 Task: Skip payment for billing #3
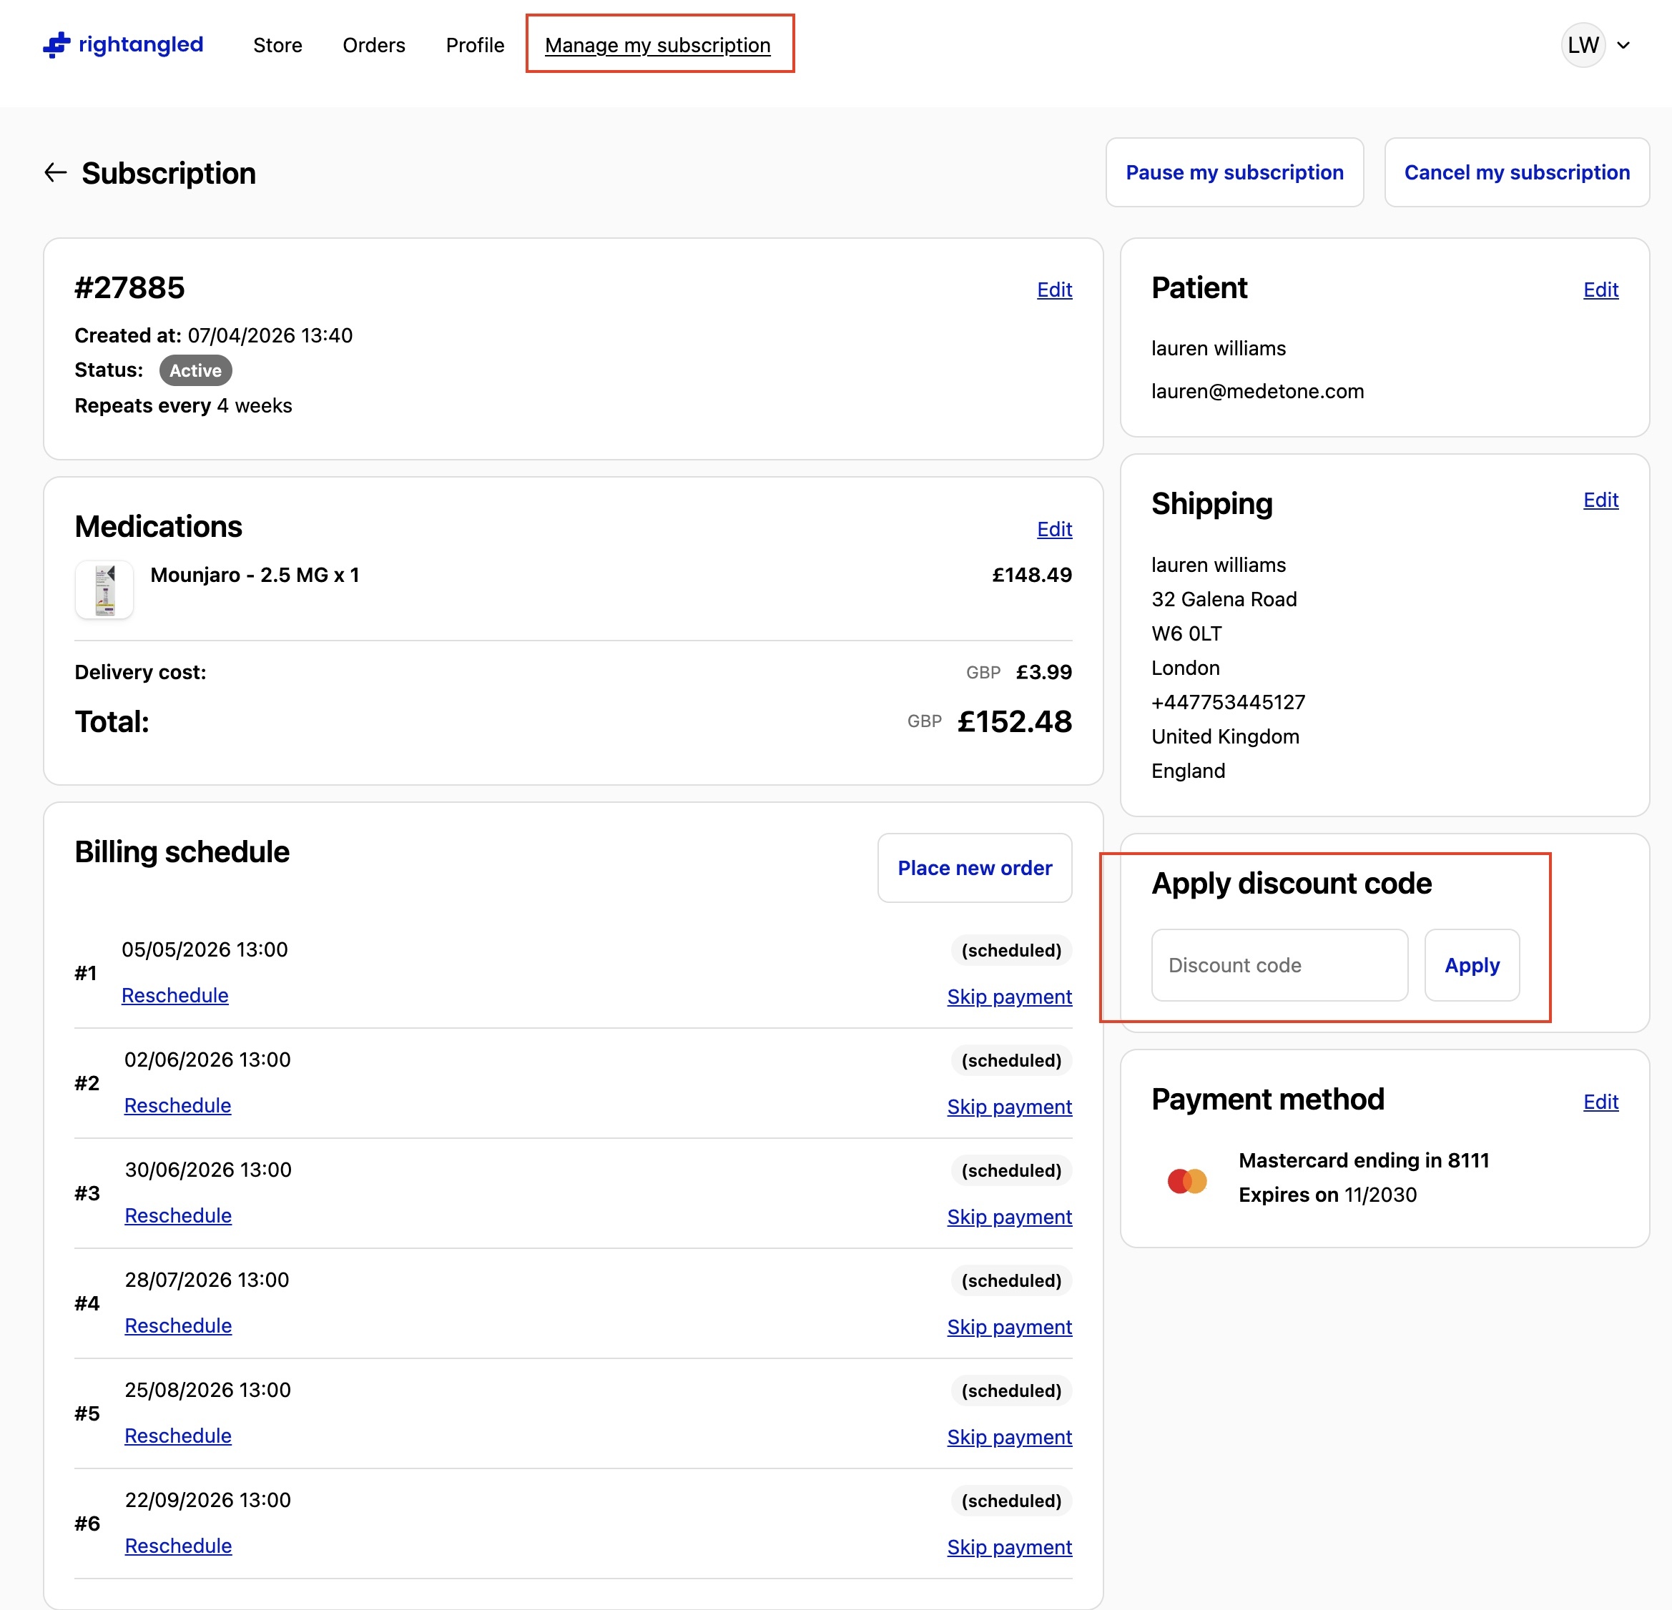[x=1009, y=1217]
